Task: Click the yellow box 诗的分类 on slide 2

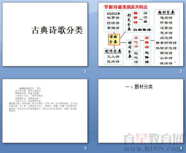Action: tap(114, 40)
